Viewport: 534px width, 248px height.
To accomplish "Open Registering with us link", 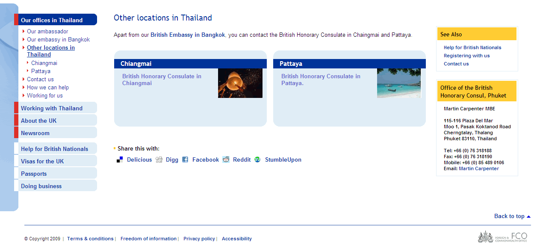I will (466, 56).
